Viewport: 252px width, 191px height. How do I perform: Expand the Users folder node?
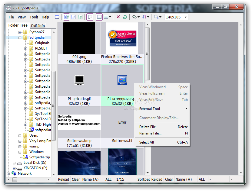click(x=20, y=136)
